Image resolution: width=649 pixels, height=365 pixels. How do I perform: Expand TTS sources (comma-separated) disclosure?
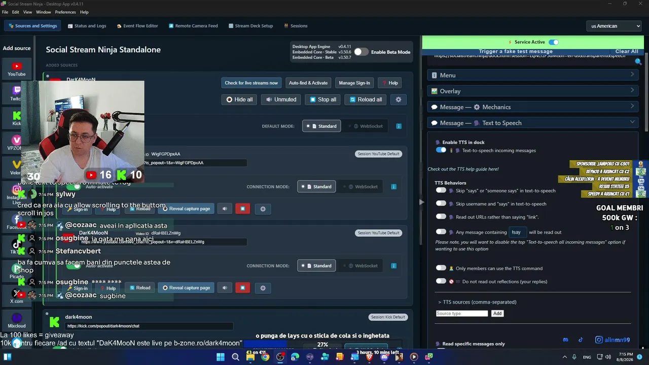pos(477,302)
